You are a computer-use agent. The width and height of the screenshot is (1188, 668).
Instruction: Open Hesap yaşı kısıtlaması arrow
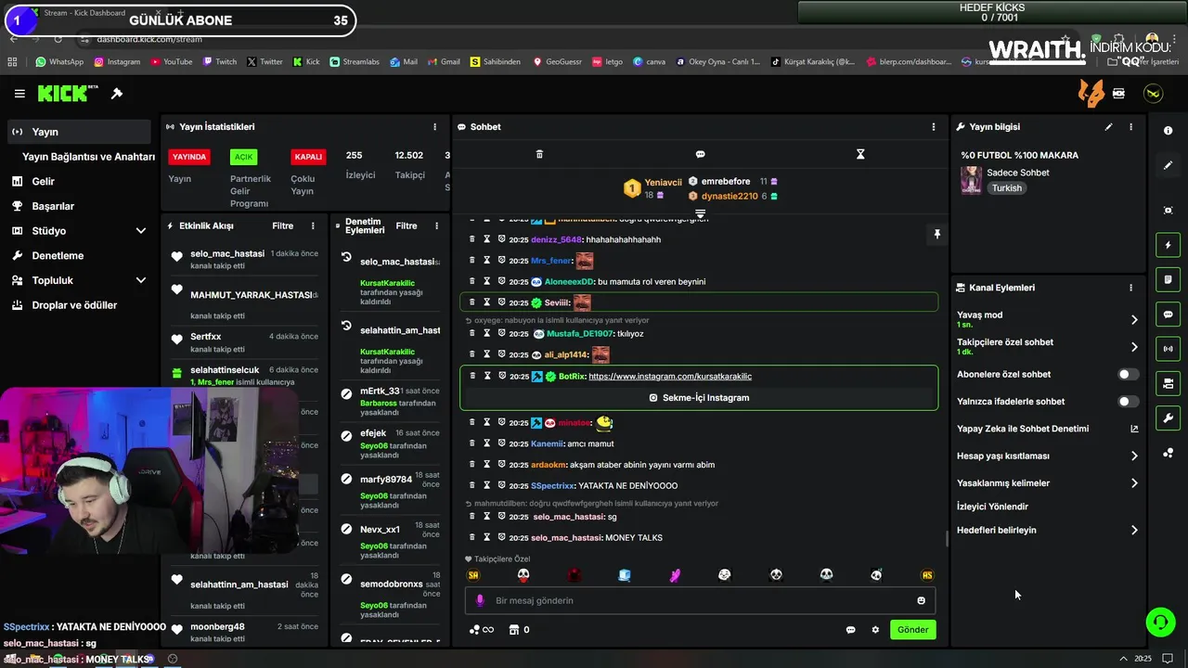click(1134, 456)
